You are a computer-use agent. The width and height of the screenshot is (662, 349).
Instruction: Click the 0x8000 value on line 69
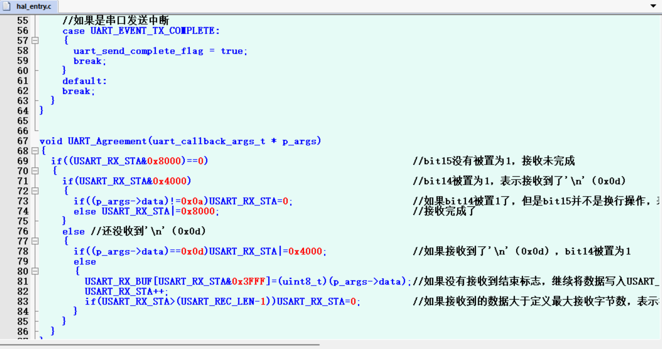[x=164, y=161]
